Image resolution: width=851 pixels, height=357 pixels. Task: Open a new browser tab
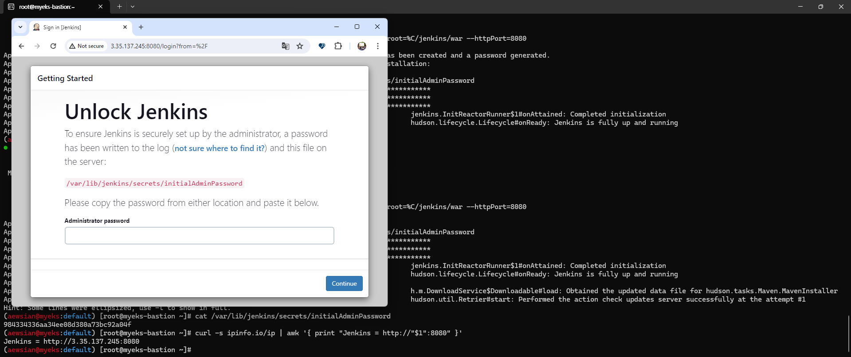tap(141, 27)
